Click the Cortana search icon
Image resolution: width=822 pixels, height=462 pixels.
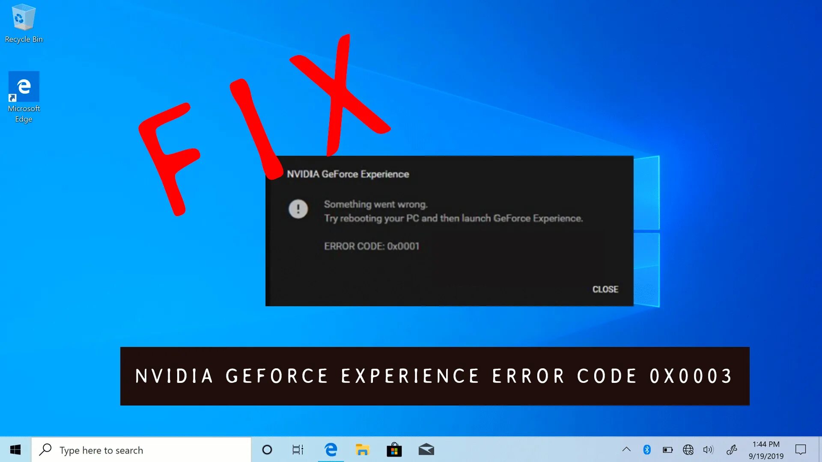click(x=266, y=450)
